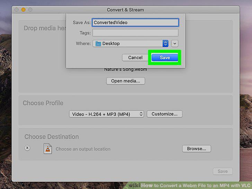Click the round x button in Choose Destination

tap(27, 148)
